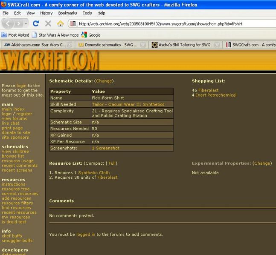Switch resource list to Compact view
This screenshot has height=255, width=276.
[x=95, y=163]
